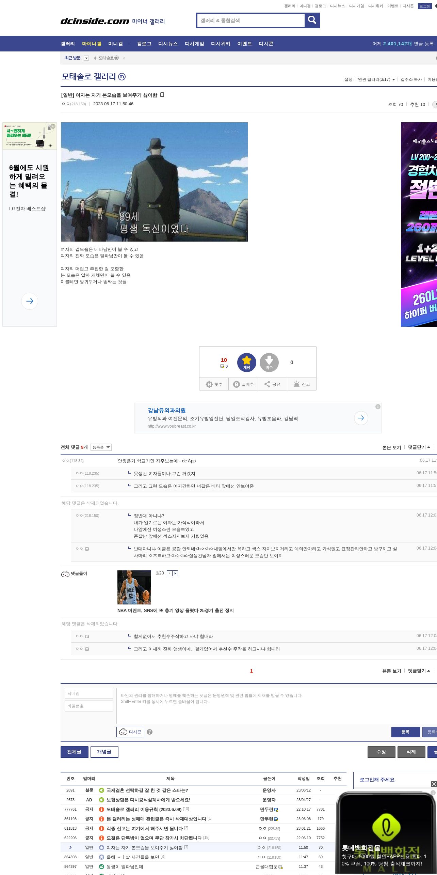Click comment page number 1
The height and width of the screenshot is (875, 437).
[x=251, y=671]
